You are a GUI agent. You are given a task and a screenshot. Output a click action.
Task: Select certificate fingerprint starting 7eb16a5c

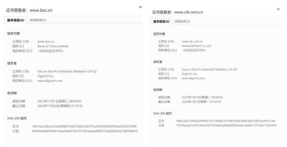coord(84,126)
